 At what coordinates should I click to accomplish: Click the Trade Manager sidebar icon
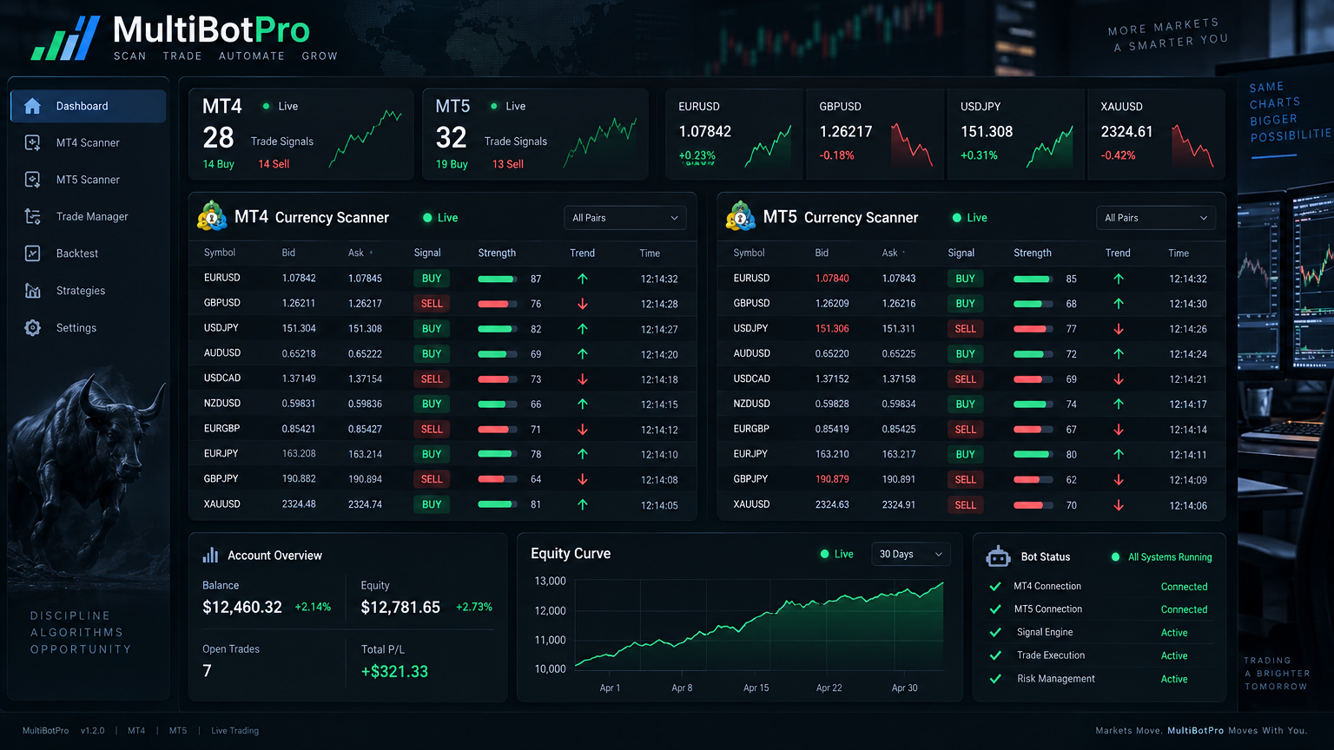click(32, 216)
